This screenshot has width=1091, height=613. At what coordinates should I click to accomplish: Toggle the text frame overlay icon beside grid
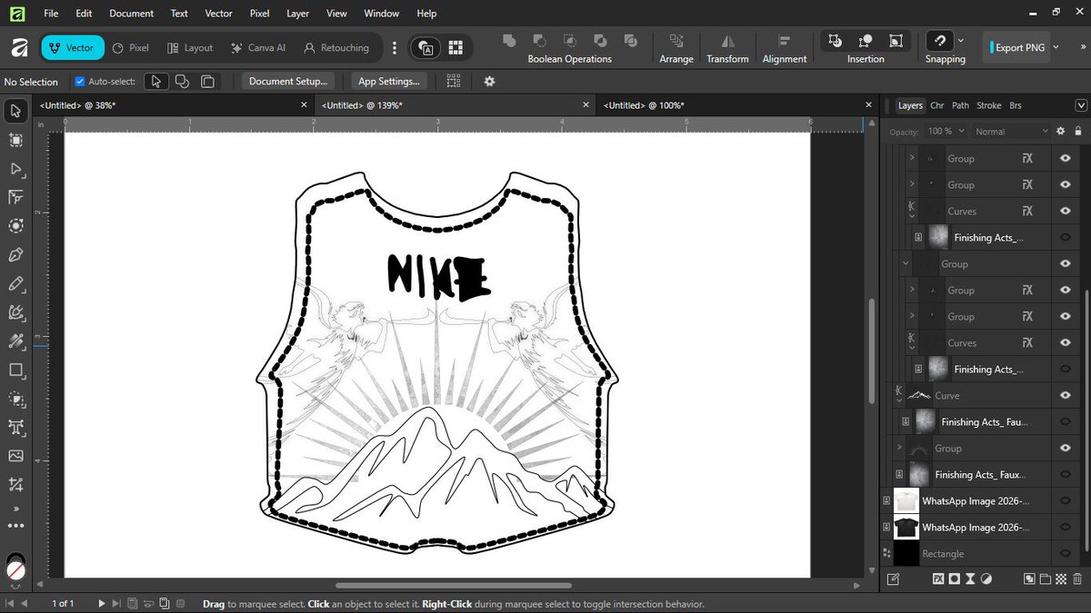[426, 47]
